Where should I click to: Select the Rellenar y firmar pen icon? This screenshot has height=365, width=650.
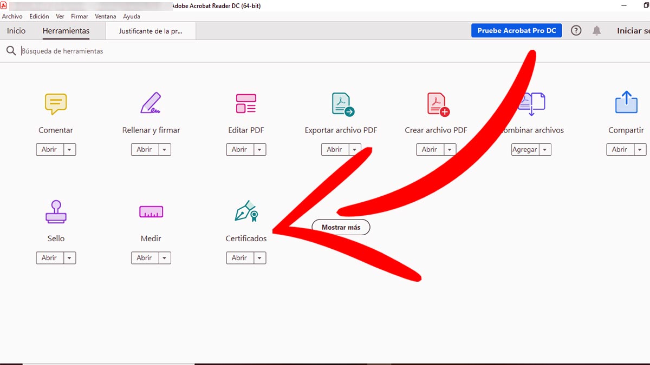(x=151, y=103)
